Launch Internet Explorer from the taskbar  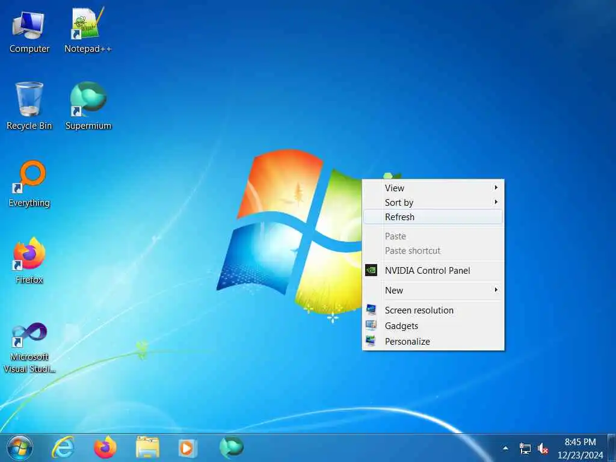[x=63, y=448]
